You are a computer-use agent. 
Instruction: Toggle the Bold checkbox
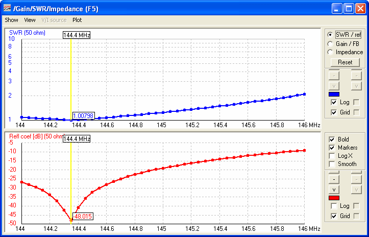tap(332, 139)
